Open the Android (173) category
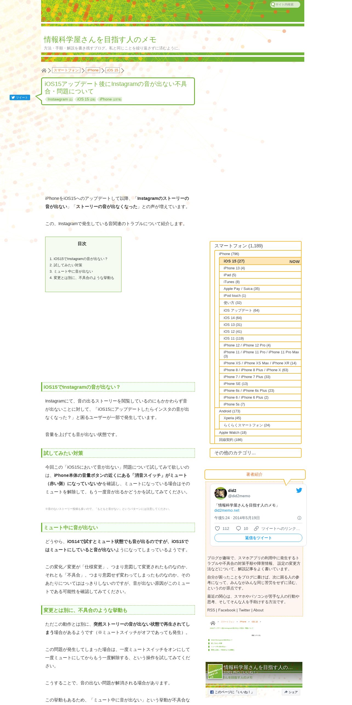The image size is (352, 705). pyautogui.click(x=258, y=411)
